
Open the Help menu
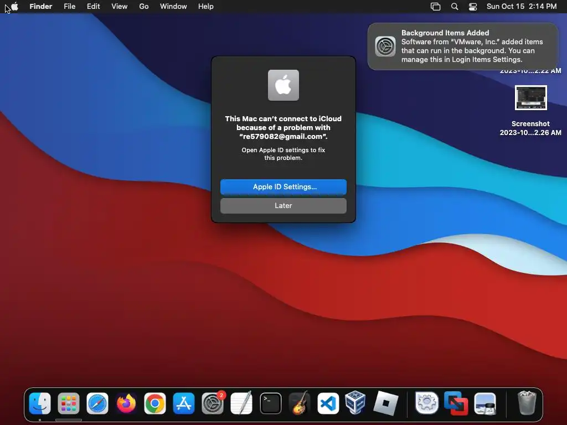tap(206, 7)
